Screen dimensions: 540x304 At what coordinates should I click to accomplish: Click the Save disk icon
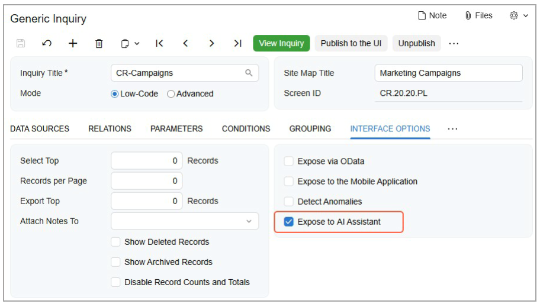click(x=21, y=43)
